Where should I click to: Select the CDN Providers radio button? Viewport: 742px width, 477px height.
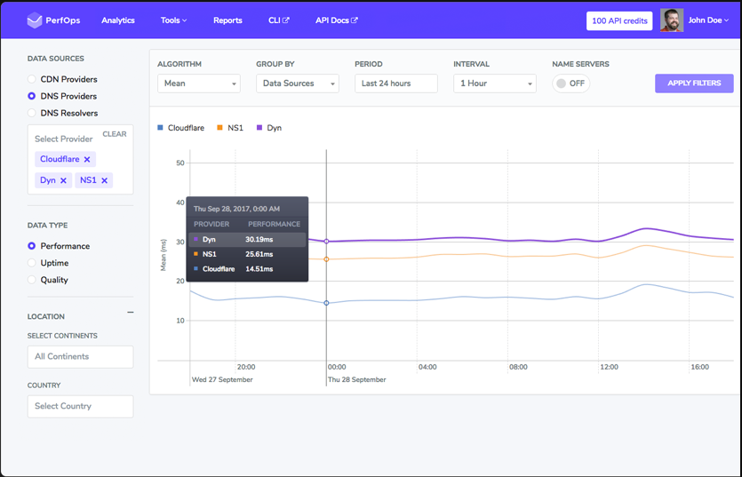point(32,79)
